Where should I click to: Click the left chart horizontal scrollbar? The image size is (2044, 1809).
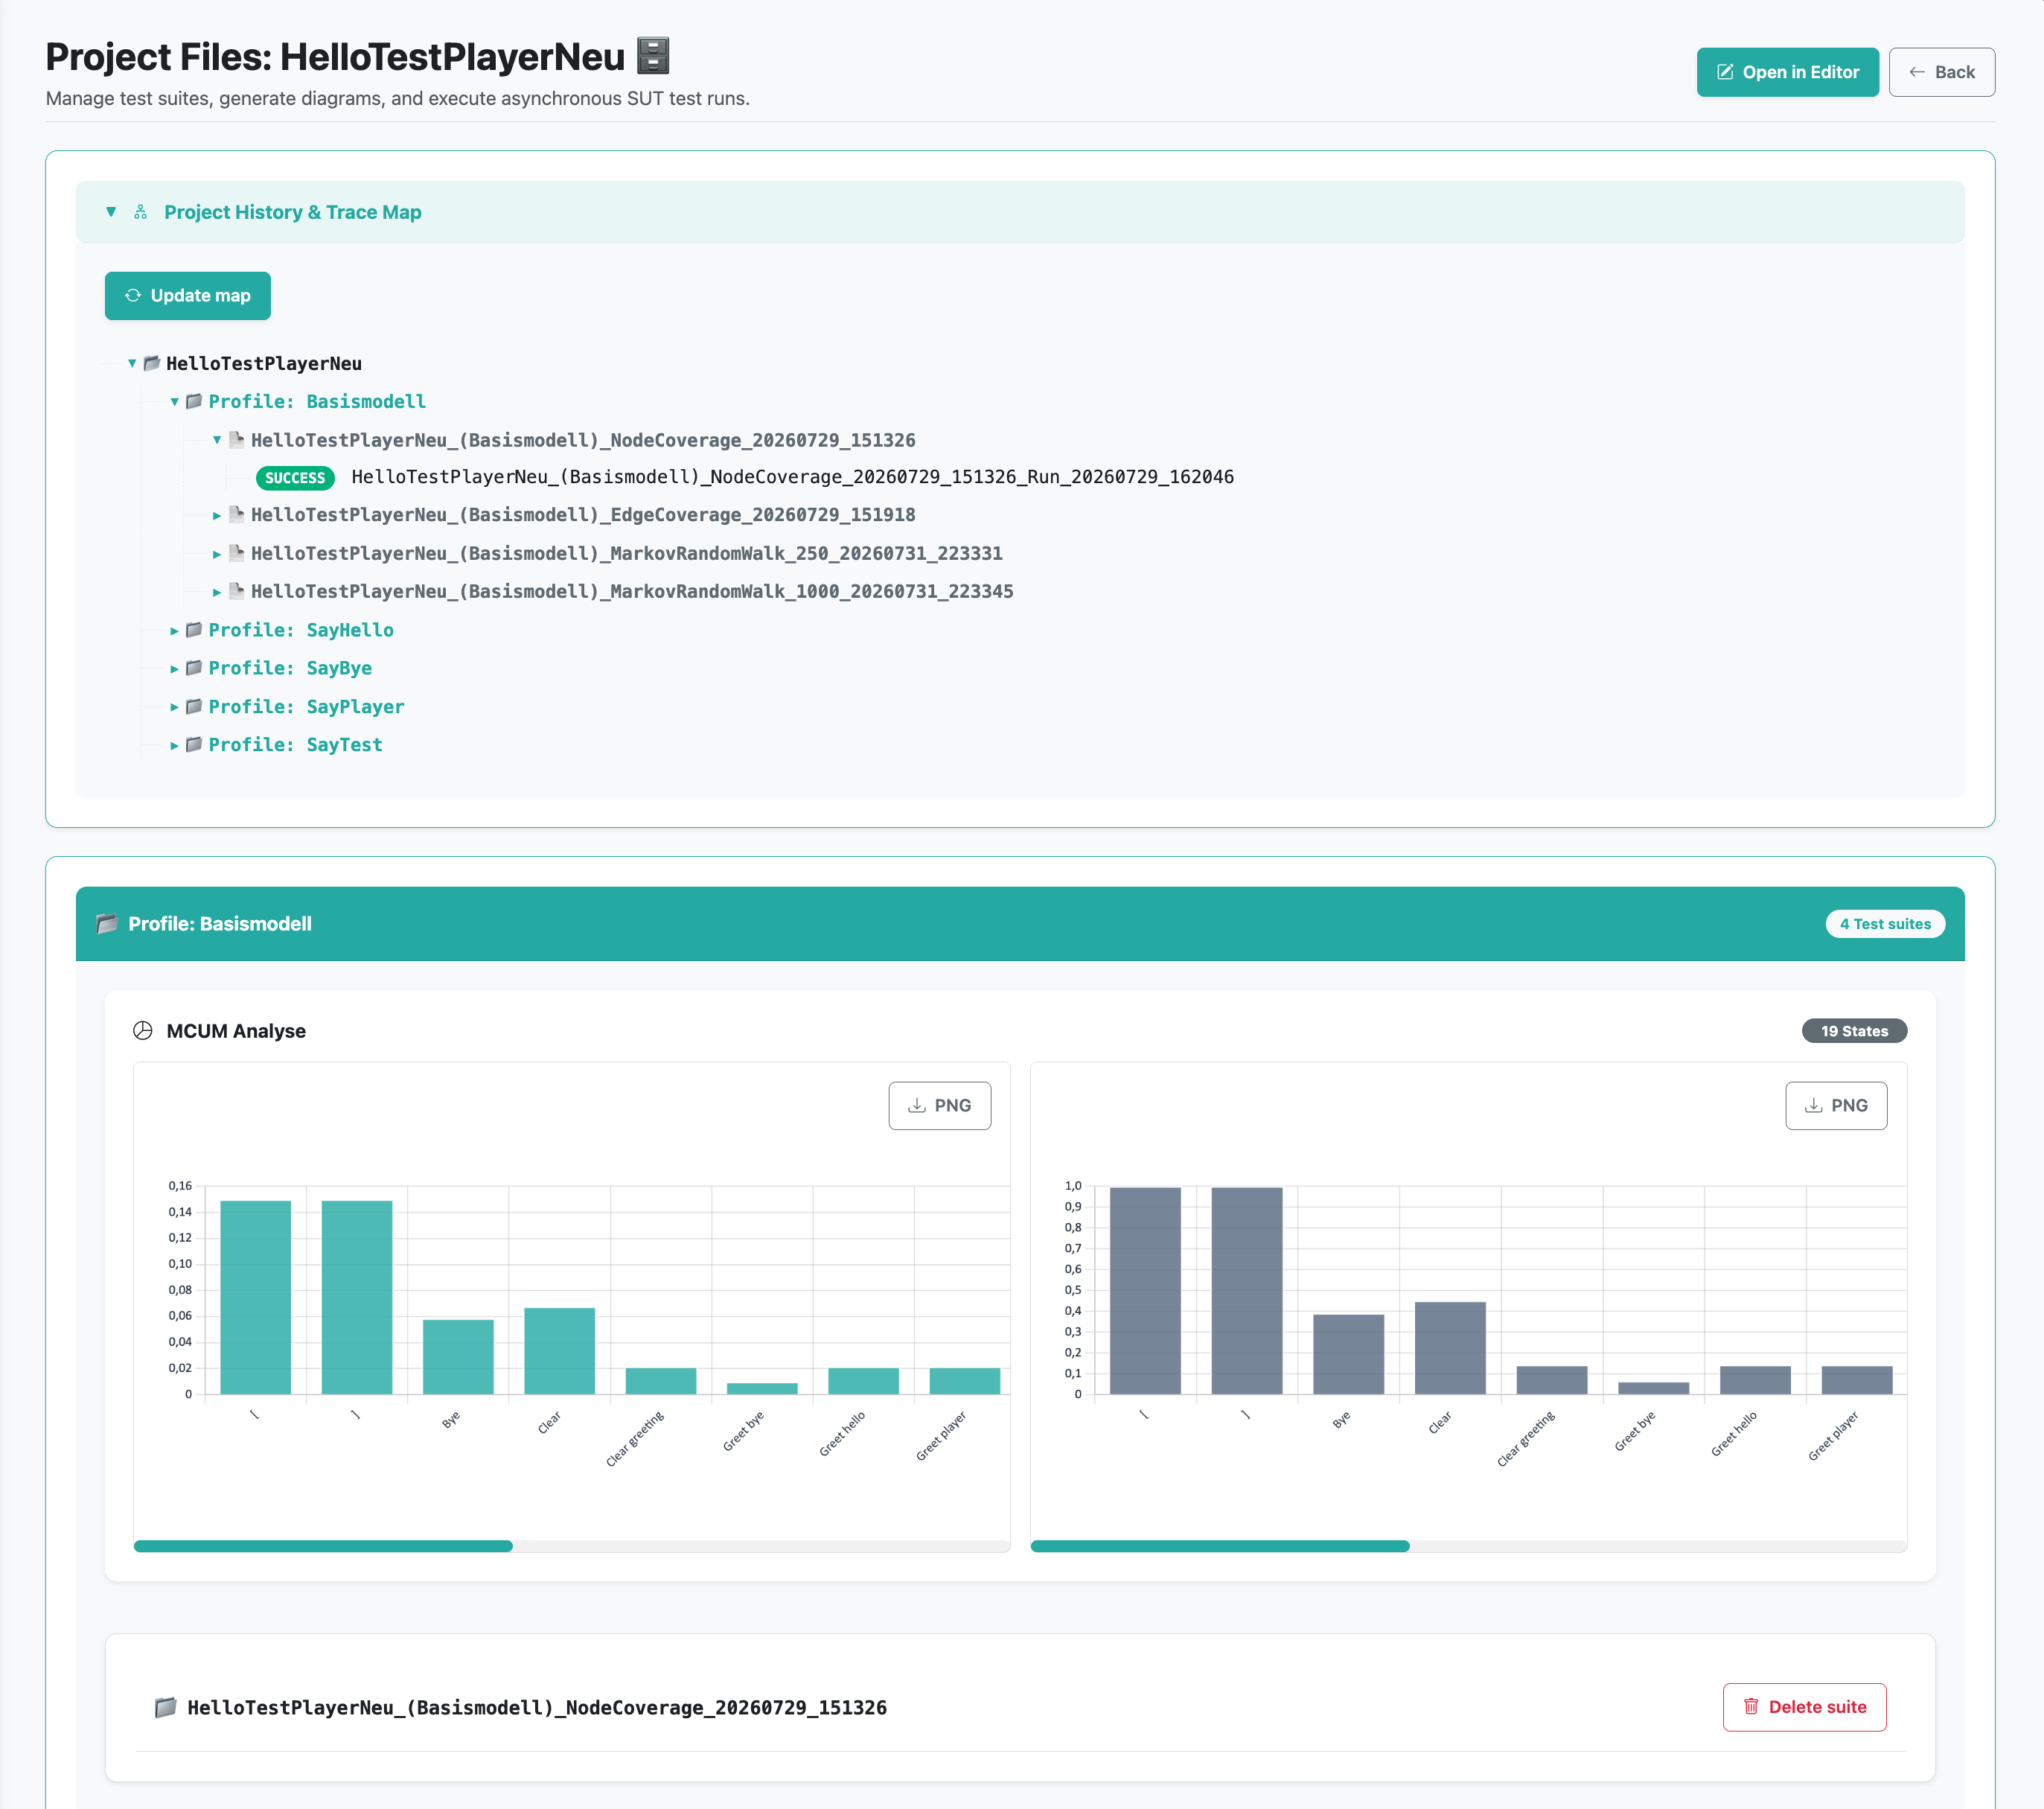(x=323, y=1546)
